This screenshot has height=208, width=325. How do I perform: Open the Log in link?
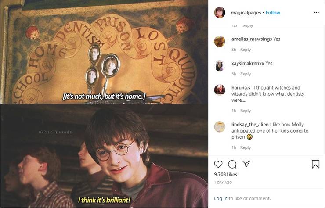click(x=220, y=198)
